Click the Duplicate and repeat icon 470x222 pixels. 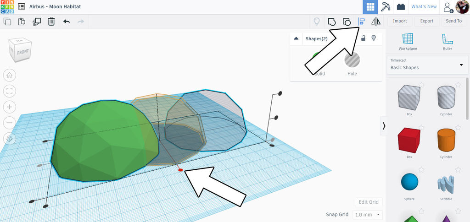[37, 22]
